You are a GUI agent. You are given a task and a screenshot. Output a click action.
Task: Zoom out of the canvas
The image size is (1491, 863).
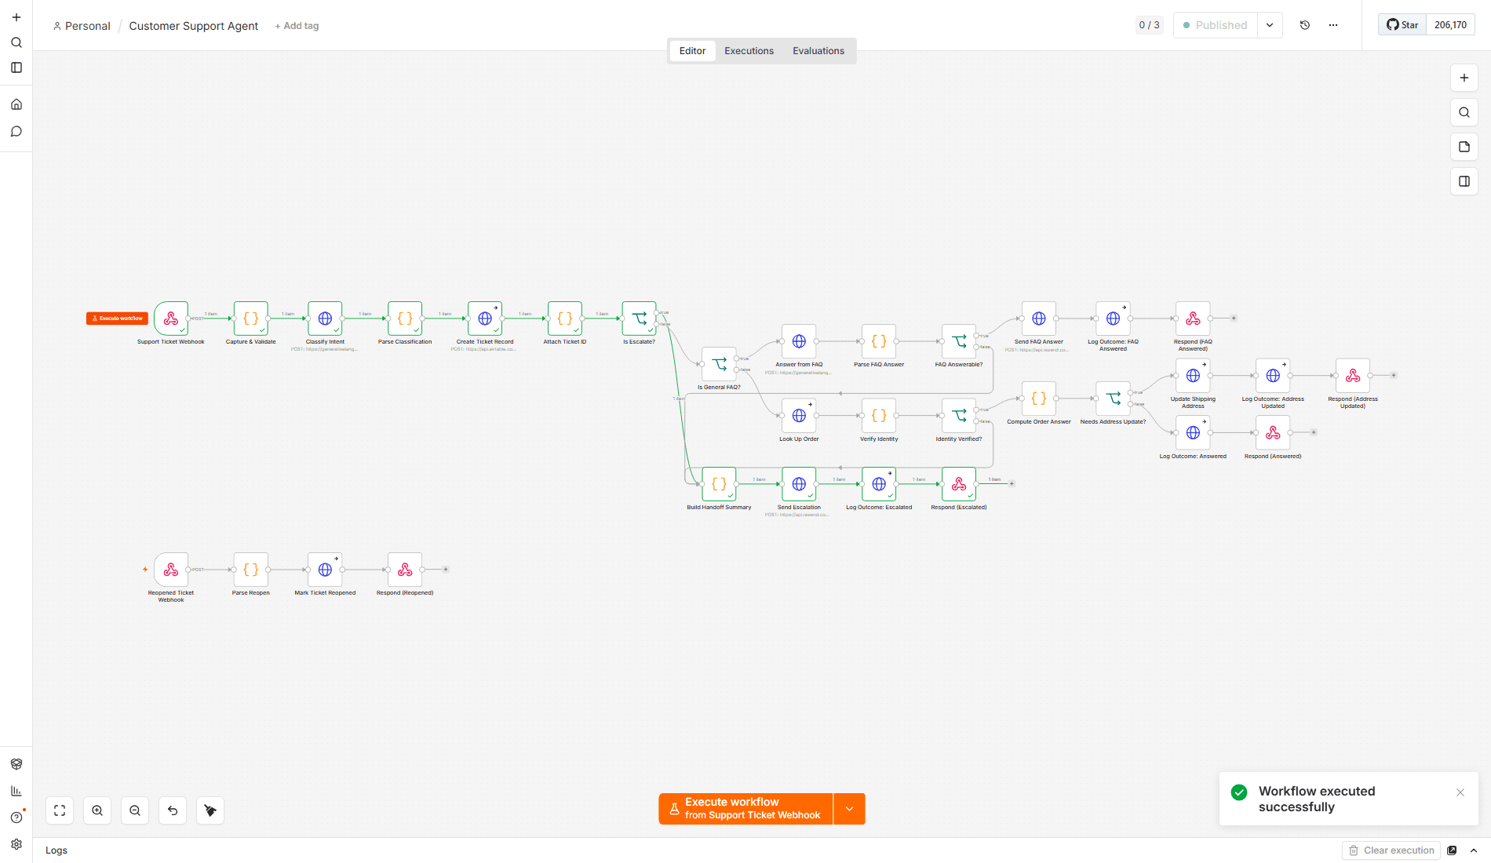point(135,810)
